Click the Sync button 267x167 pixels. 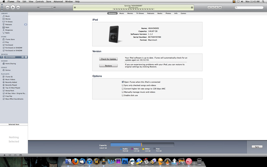[257, 147]
